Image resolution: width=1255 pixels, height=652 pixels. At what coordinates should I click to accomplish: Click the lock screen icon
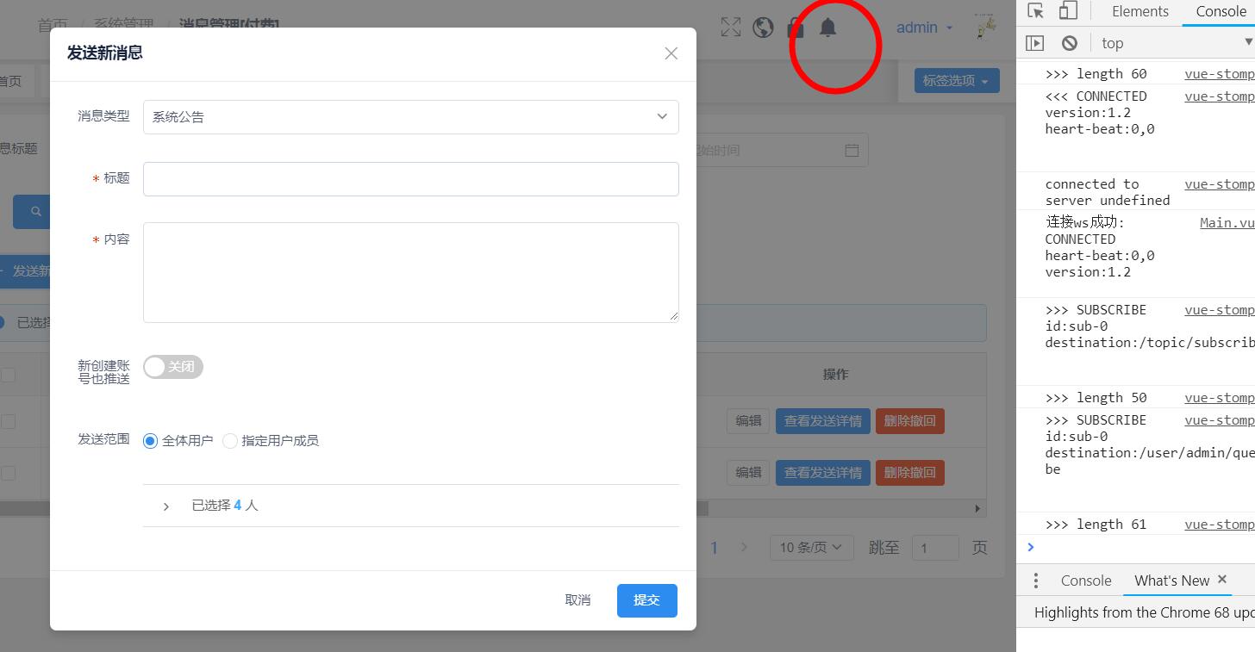click(796, 28)
